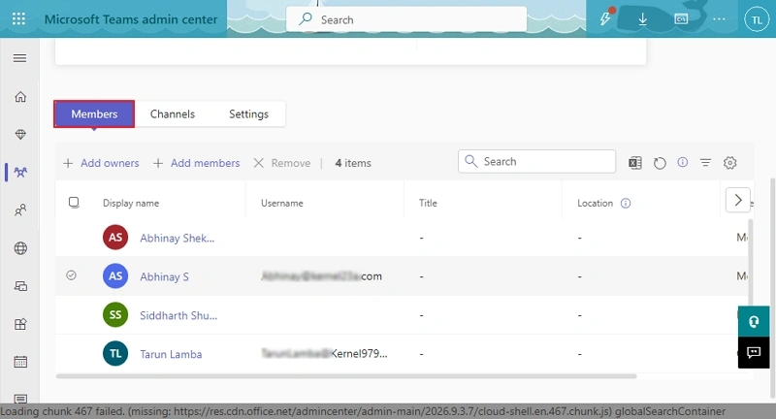Open the filter icon in members toolbar

(705, 162)
